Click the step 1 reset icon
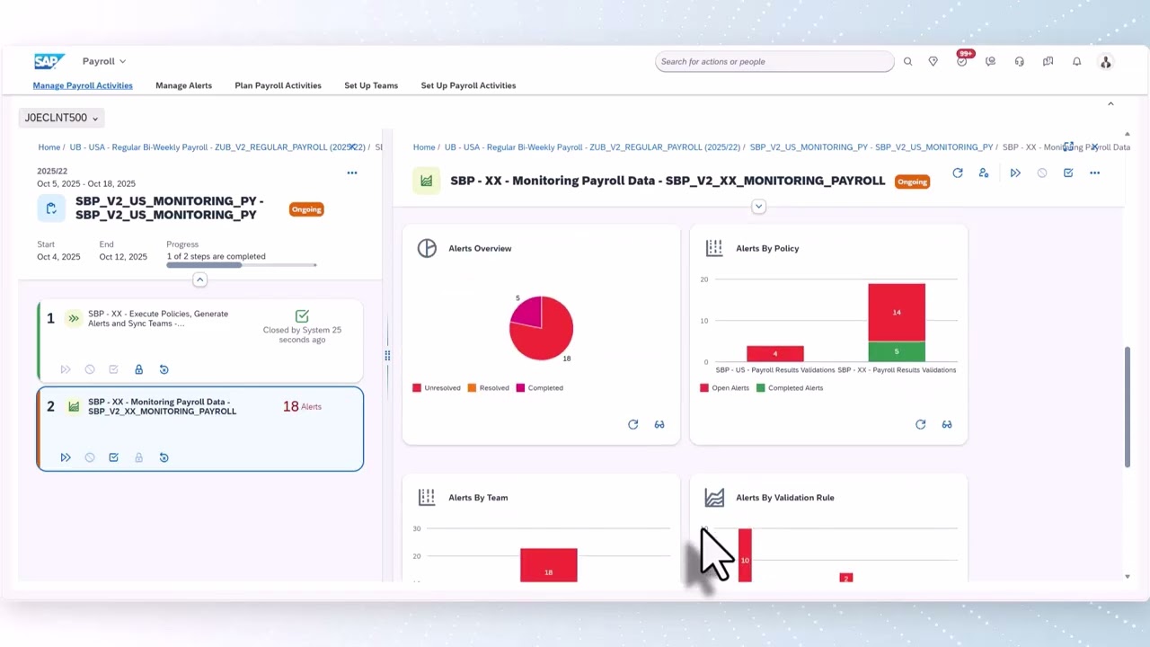Screen dimensions: 1150x647 point(164,369)
